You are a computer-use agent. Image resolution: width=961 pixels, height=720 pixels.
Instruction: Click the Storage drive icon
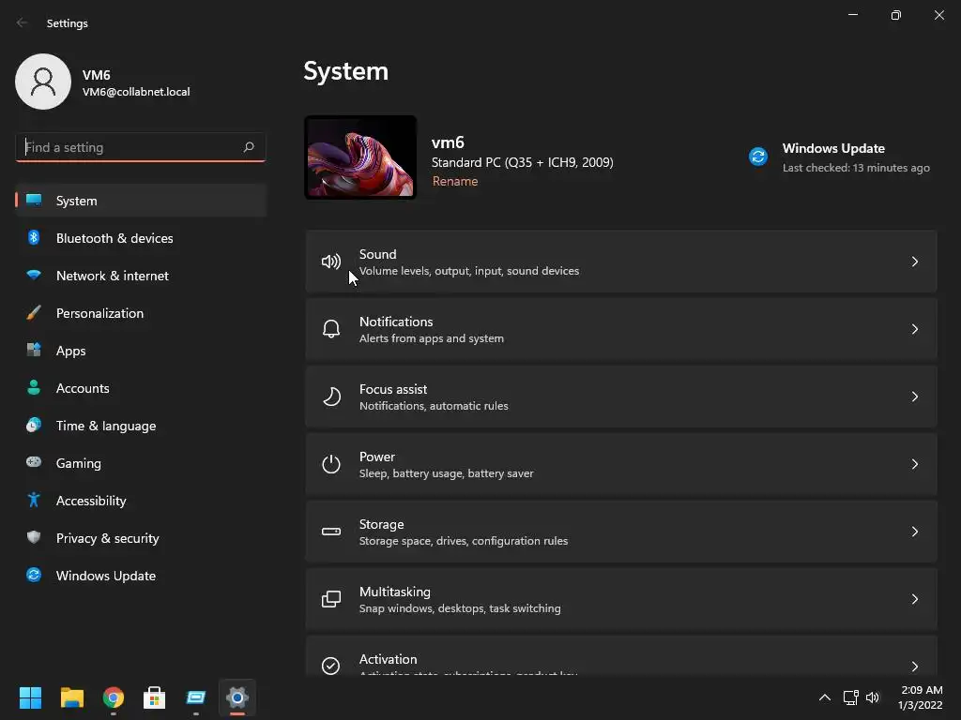pyautogui.click(x=331, y=532)
